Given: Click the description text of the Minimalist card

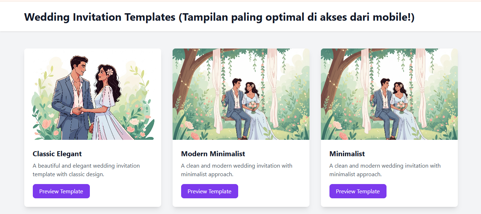Looking at the screenshot, I should [385, 170].
